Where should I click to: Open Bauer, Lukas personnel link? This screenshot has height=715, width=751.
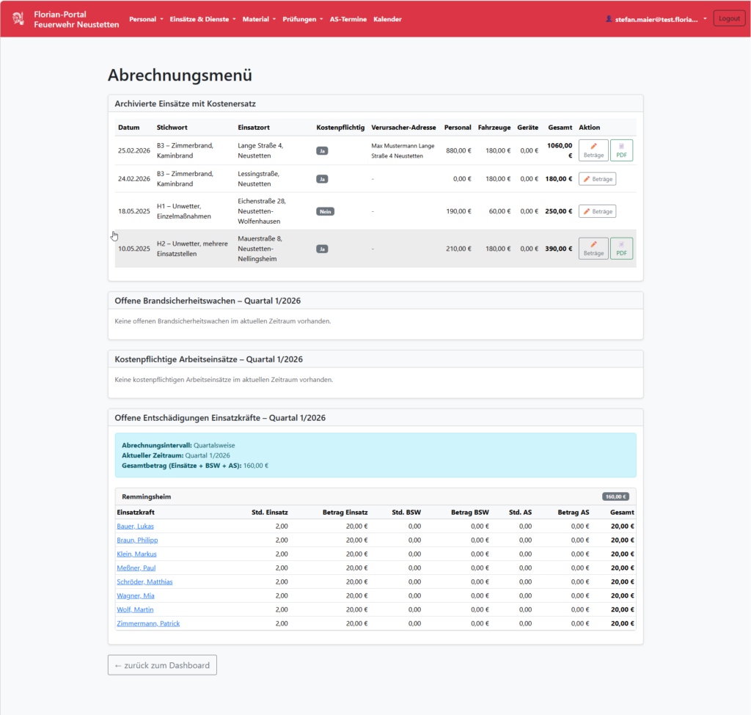pos(135,526)
